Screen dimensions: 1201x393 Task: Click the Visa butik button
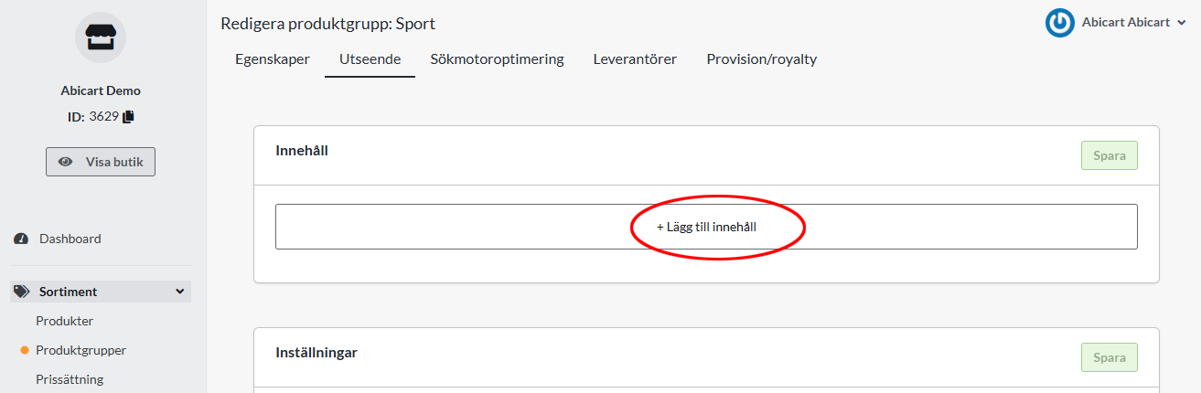coord(101,162)
